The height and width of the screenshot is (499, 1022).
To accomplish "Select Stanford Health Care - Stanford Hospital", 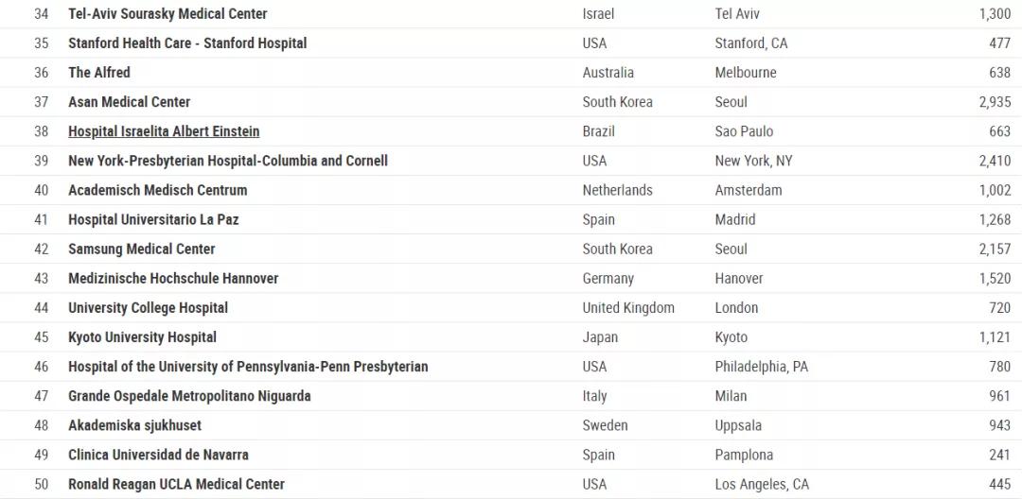I will point(187,43).
